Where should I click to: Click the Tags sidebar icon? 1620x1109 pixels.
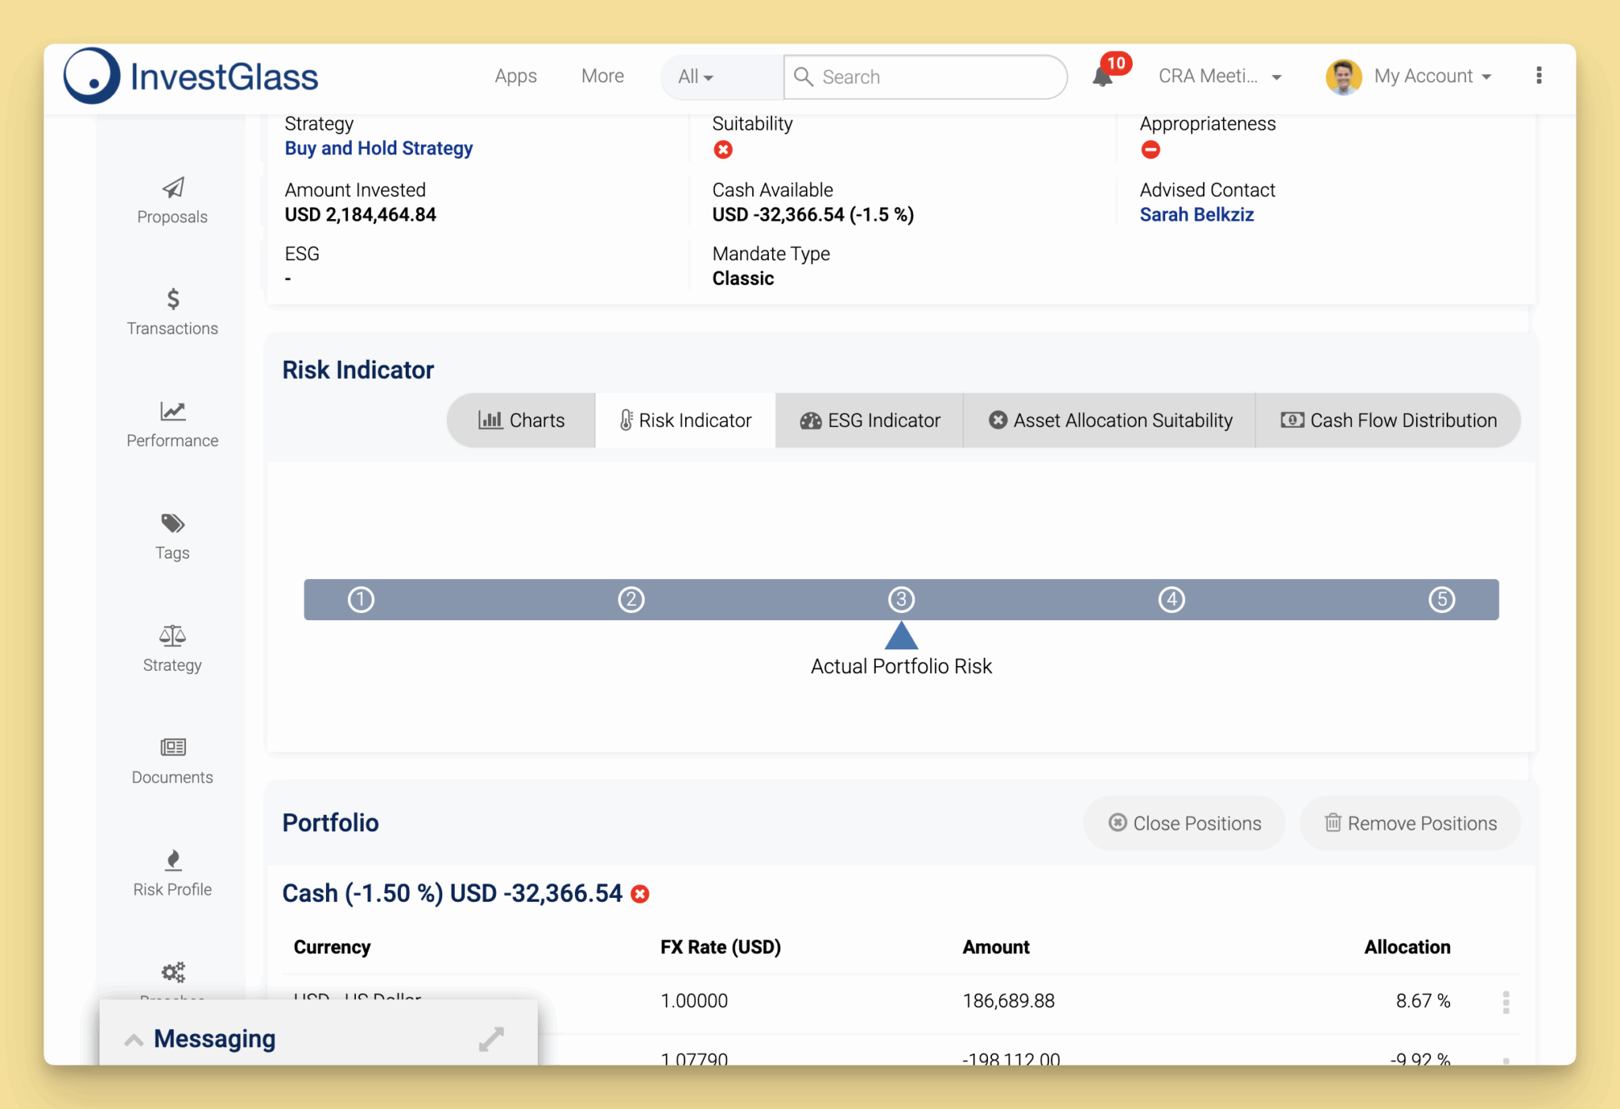tap(172, 524)
